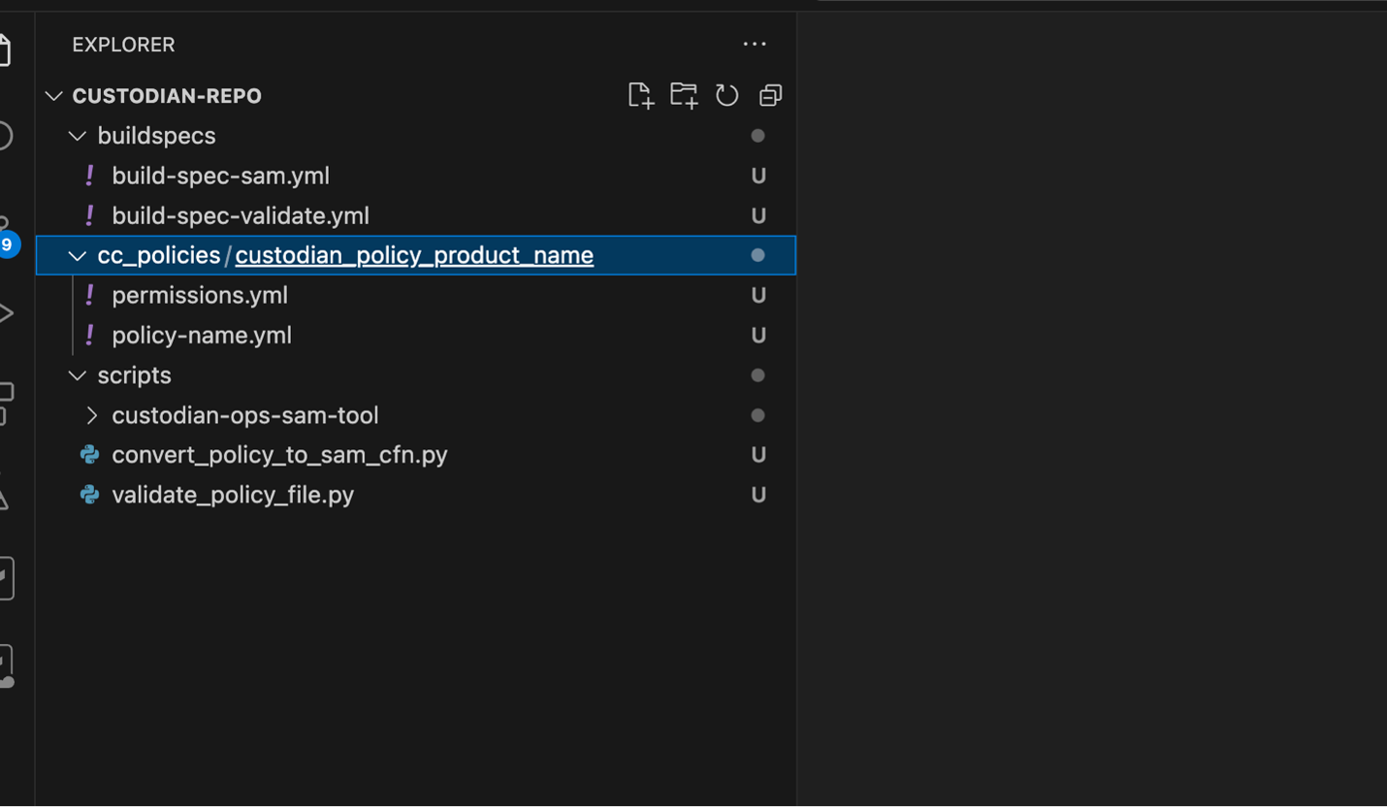Click the Python icon beside validate_policy_file.py
The height and width of the screenshot is (809, 1387).
click(x=88, y=495)
